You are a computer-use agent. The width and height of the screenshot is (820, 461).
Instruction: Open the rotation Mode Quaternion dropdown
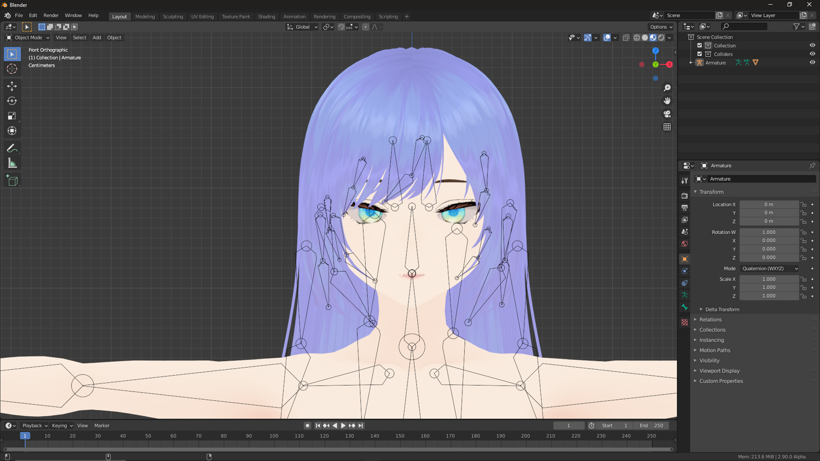(769, 269)
